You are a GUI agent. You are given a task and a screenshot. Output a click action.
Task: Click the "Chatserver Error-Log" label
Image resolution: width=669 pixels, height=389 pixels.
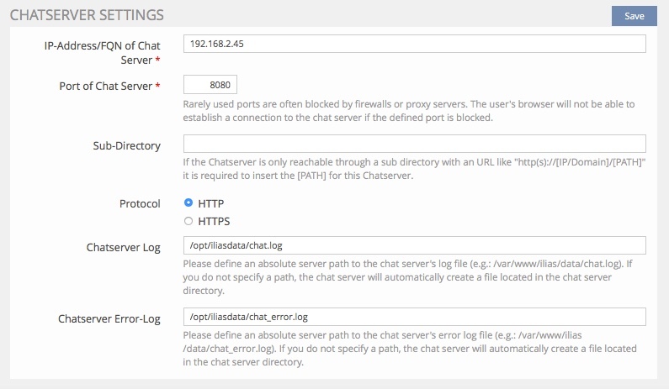pos(109,319)
